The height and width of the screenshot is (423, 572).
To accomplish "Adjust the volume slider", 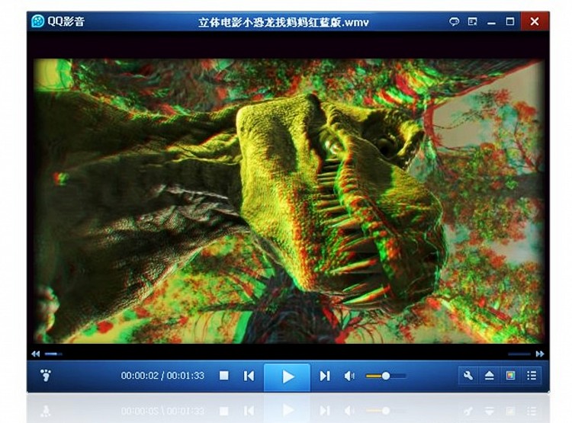I will tap(386, 376).
